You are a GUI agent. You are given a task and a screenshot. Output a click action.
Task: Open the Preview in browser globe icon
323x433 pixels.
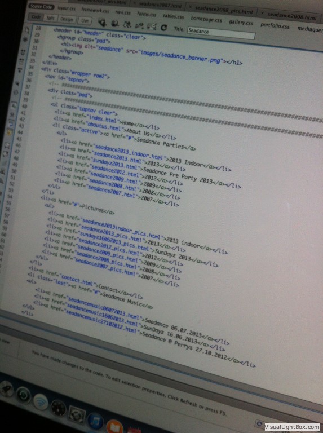(x=114, y=24)
